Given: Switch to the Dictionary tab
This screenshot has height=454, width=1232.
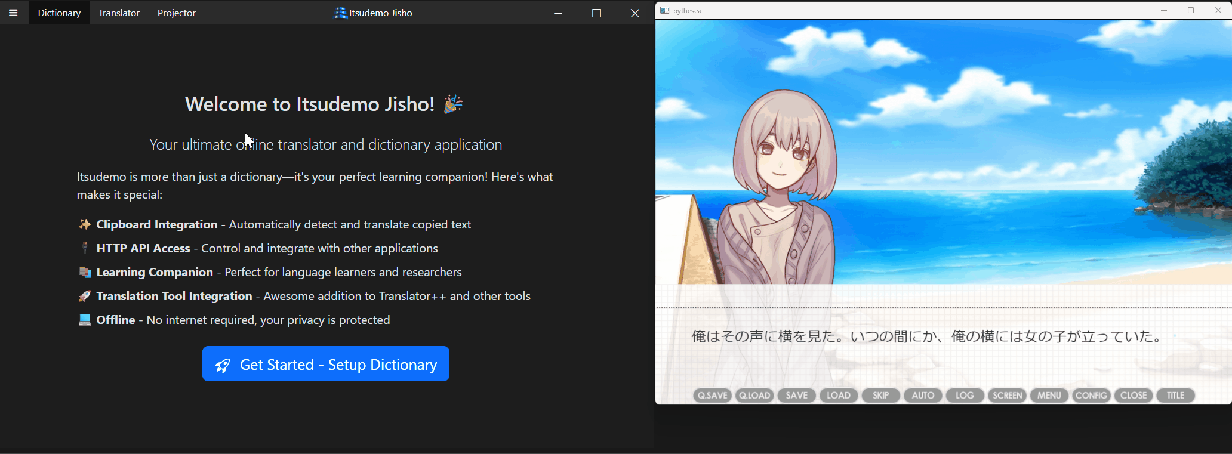Looking at the screenshot, I should click(x=59, y=13).
